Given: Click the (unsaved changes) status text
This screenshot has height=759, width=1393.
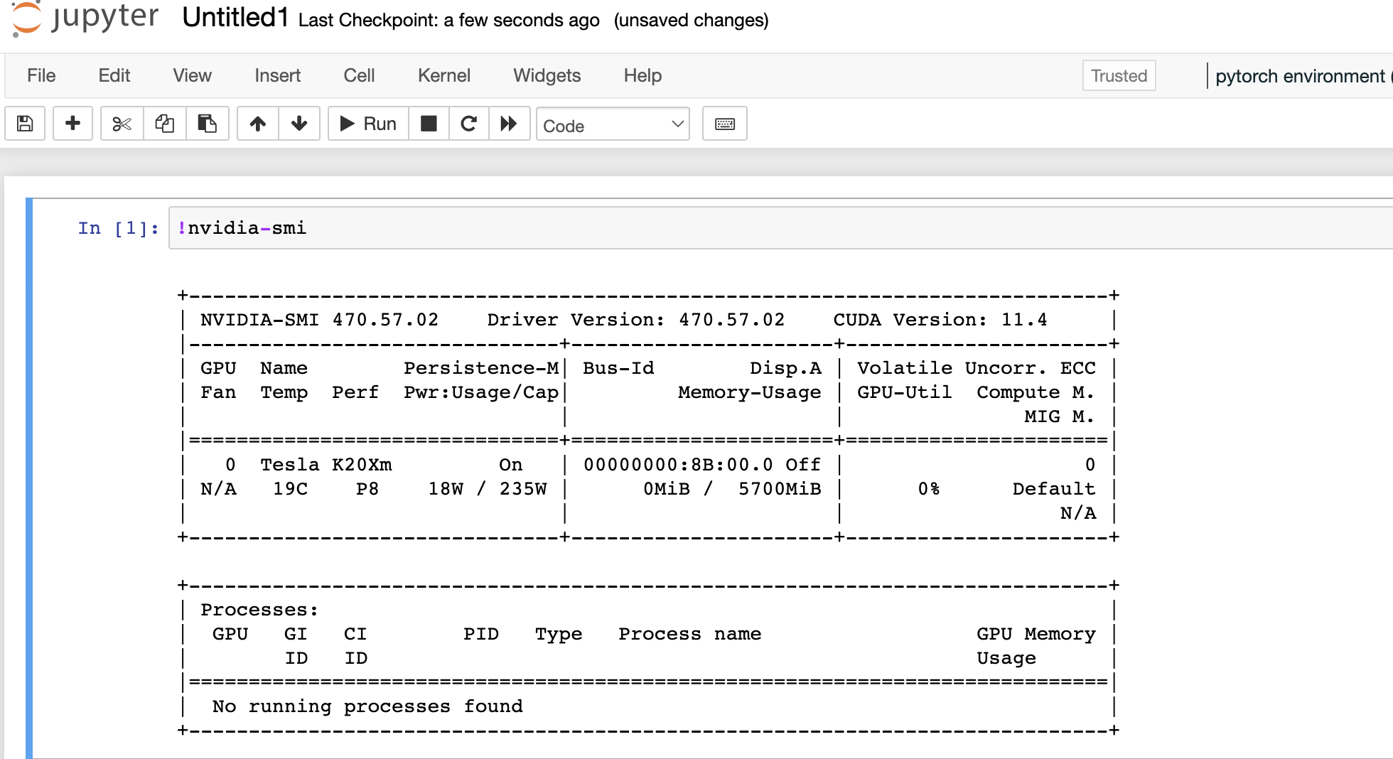Looking at the screenshot, I should [x=692, y=20].
